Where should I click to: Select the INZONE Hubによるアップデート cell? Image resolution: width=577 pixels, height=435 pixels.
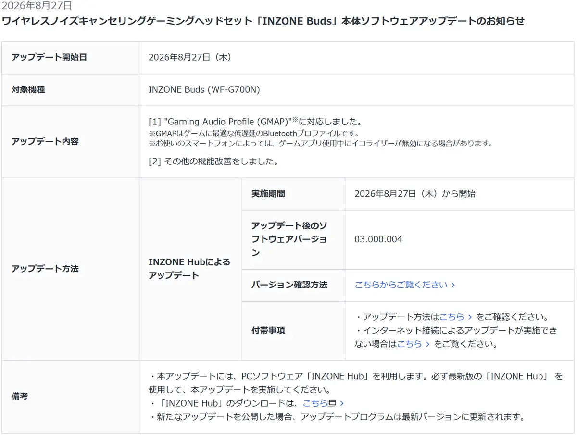click(190, 269)
